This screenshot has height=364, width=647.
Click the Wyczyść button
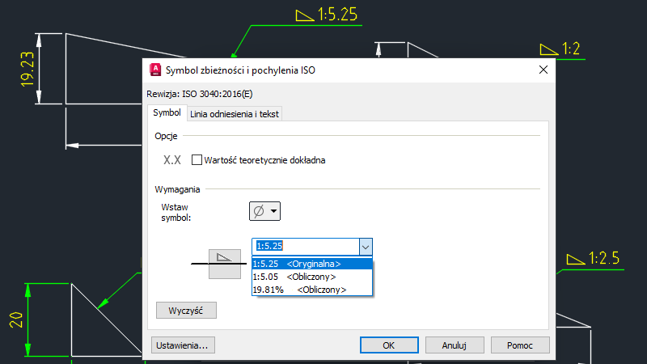186,311
